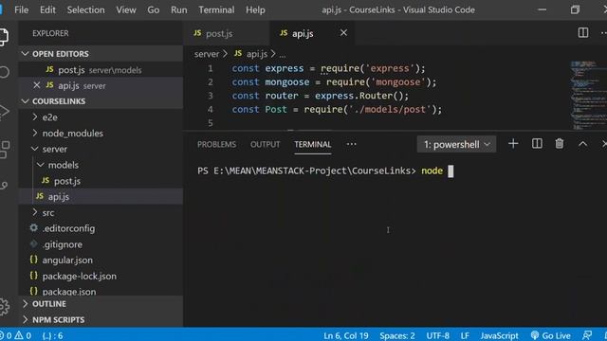Open the Help menu
Image resolution: width=607 pixels, height=341 pixels.
pos(255,9)
